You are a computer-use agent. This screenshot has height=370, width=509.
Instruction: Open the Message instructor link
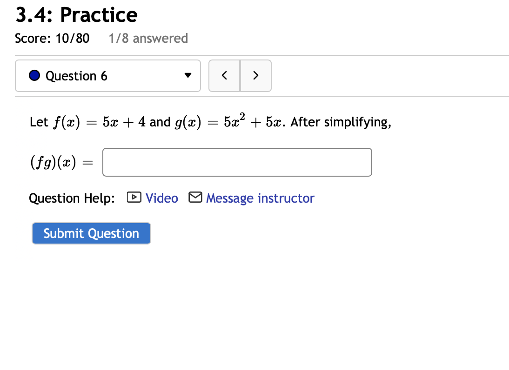pos(261,198)
